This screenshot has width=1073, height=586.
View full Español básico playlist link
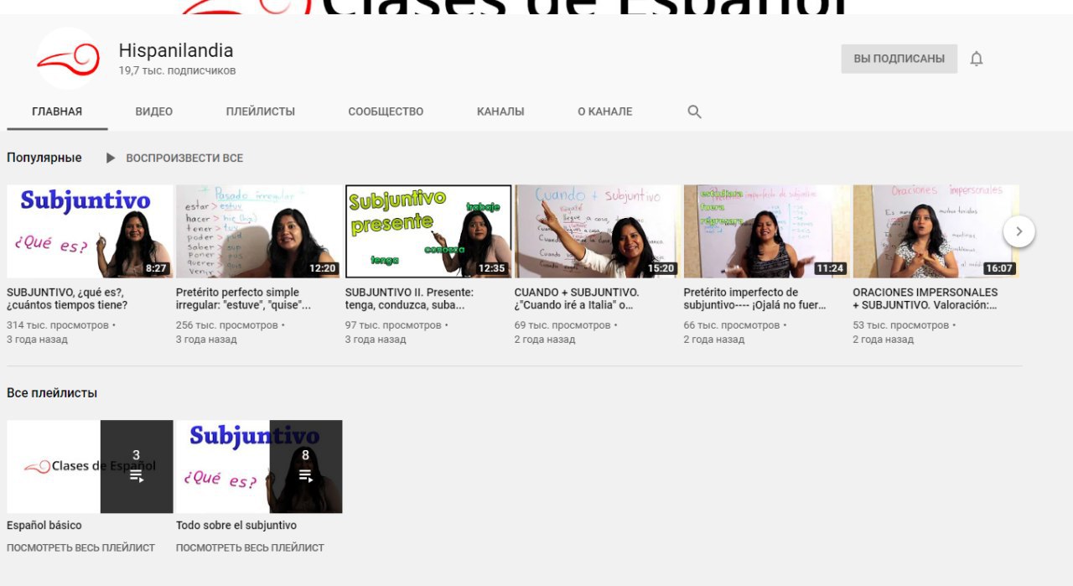pos(80,547)
